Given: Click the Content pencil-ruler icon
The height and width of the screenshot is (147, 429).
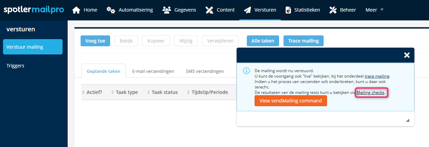Looking at the screenshot, I should (x=209, y=10).
